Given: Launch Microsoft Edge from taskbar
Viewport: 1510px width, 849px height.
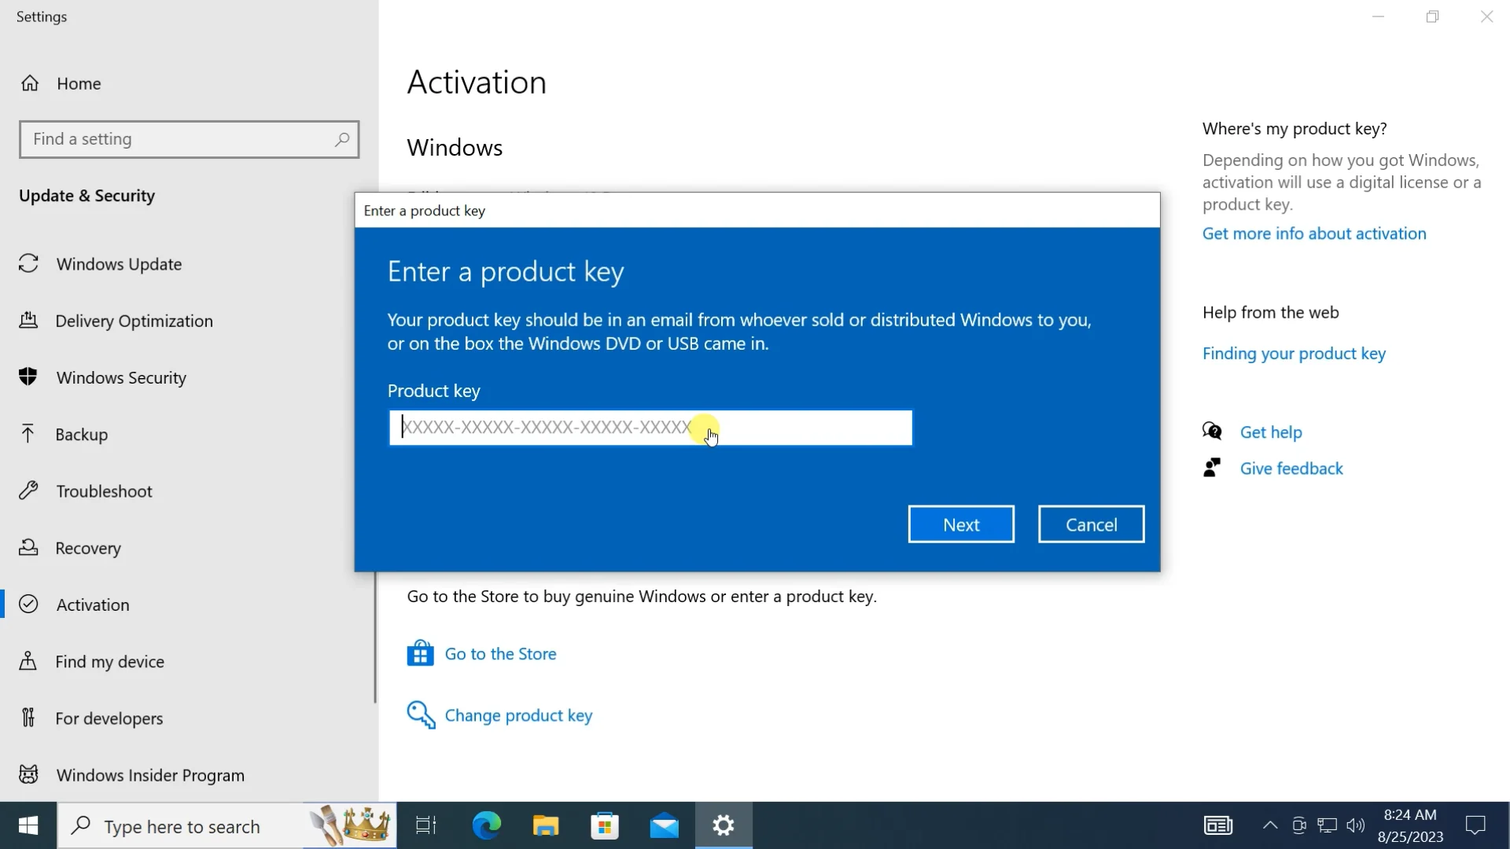Looking at the screenshot, I should [488, 825].
